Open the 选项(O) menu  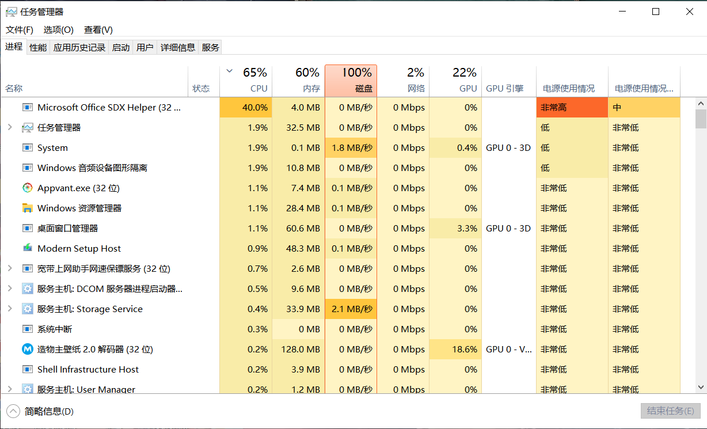click(x=59, y=29)
